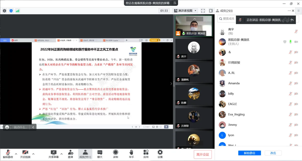Raise hand (举手)

pyautogui.click(x=131, y=154)
